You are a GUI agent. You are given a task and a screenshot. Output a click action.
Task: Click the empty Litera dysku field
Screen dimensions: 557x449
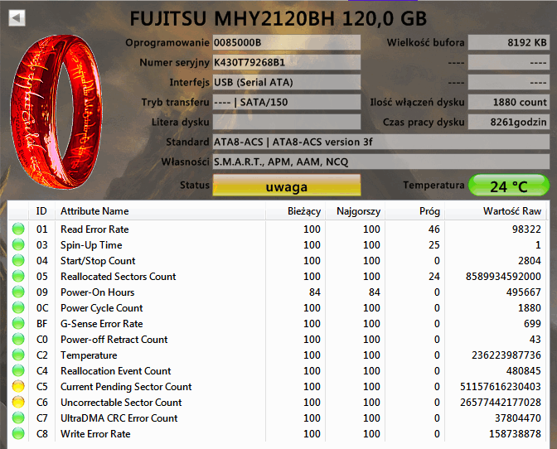287,122
